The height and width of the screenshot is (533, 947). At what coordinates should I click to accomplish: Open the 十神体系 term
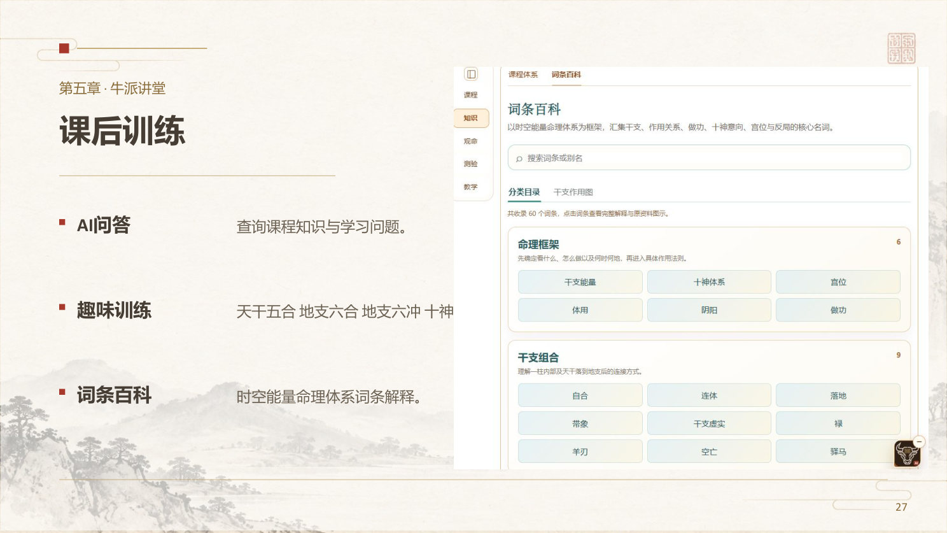(709, 282)
